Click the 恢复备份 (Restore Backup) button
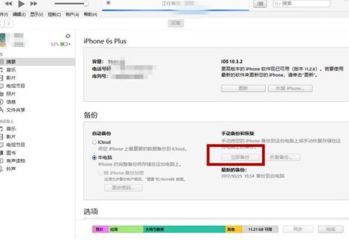The image size is (349, 240). pyautogui.click(x=284, y=157)
